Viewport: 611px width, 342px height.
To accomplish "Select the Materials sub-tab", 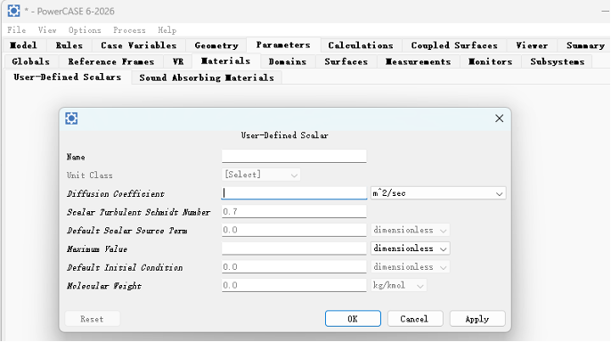I will (x=225, y=61).
